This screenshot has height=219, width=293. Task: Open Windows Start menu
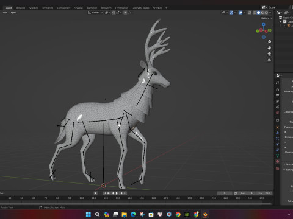(x=89, y=214)
